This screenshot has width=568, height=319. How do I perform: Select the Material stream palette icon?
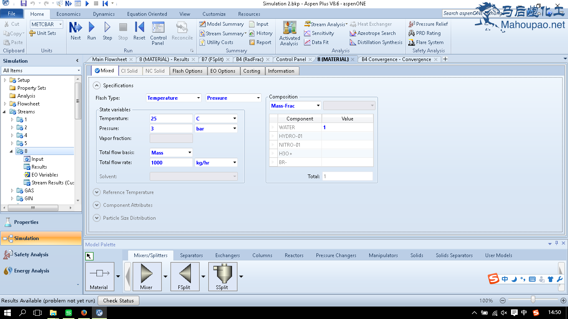tap(99, 276)
